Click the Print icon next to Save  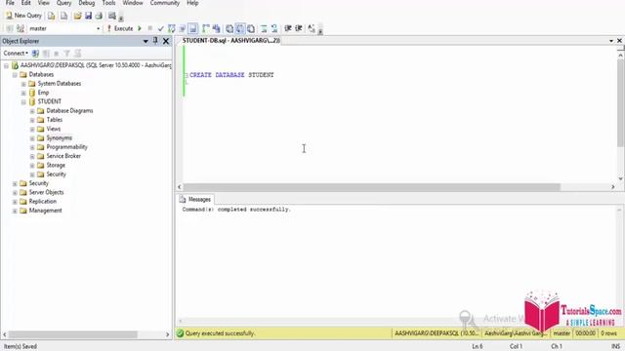coord(99,16)
